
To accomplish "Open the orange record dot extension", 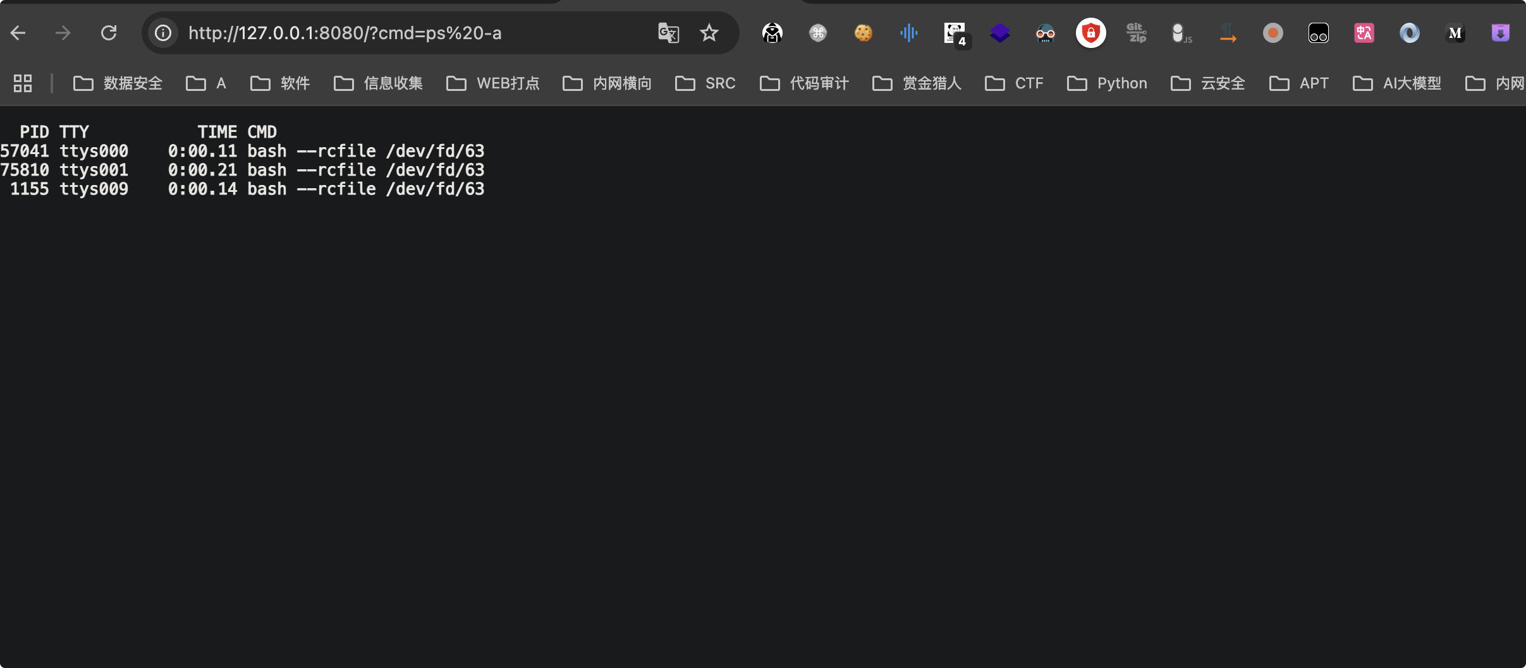I will (x=1273, y=33).
